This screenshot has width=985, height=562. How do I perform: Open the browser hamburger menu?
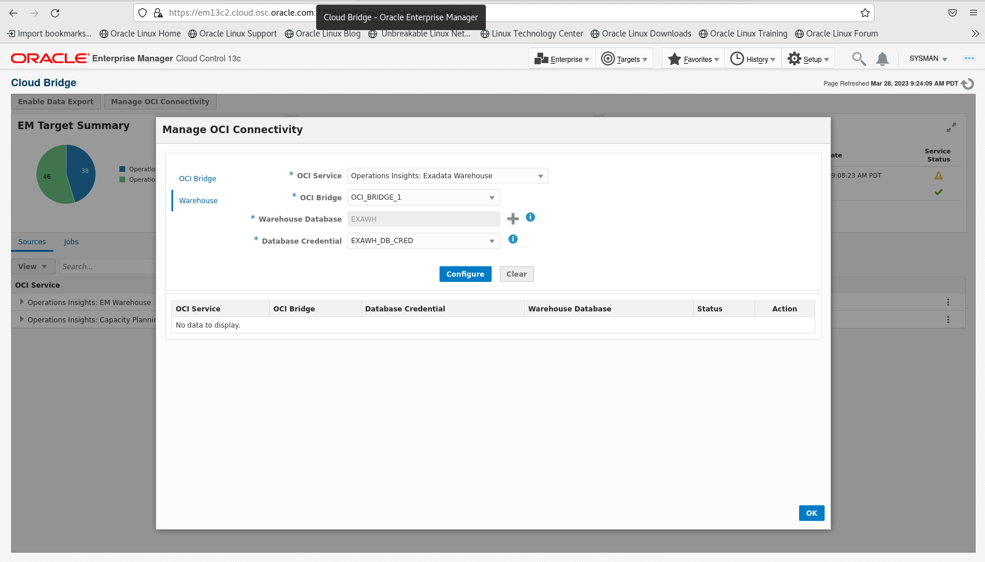pyautogui.click(x=973, y=13)
